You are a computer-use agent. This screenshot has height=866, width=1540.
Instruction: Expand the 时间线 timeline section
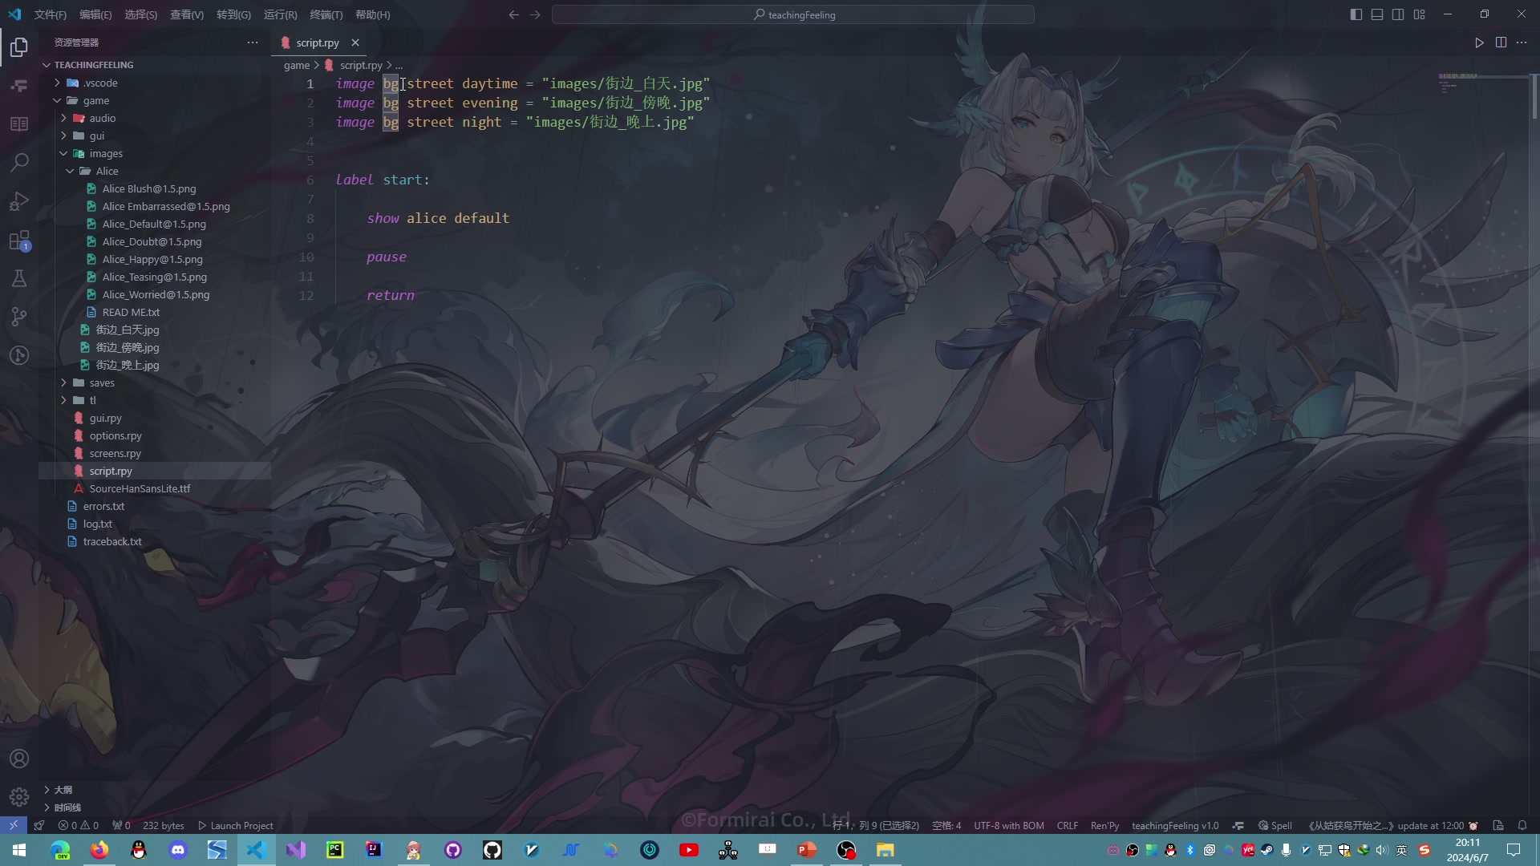[x=155, y=807]
